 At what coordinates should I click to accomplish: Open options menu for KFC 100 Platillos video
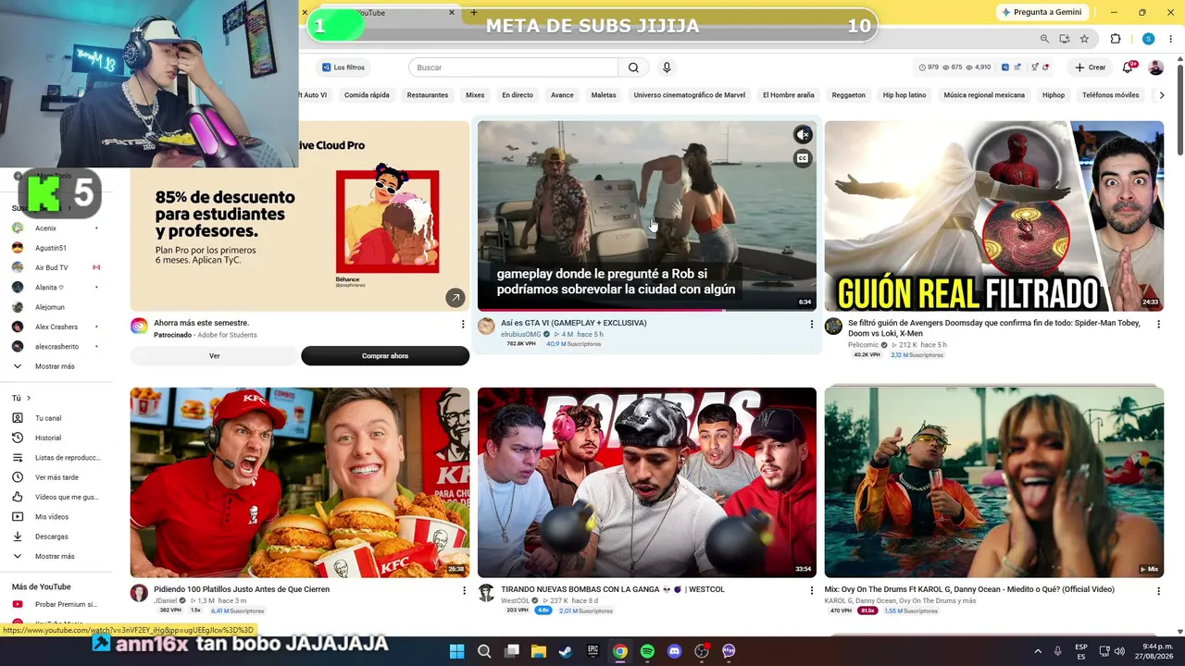(x=464, y=591)
